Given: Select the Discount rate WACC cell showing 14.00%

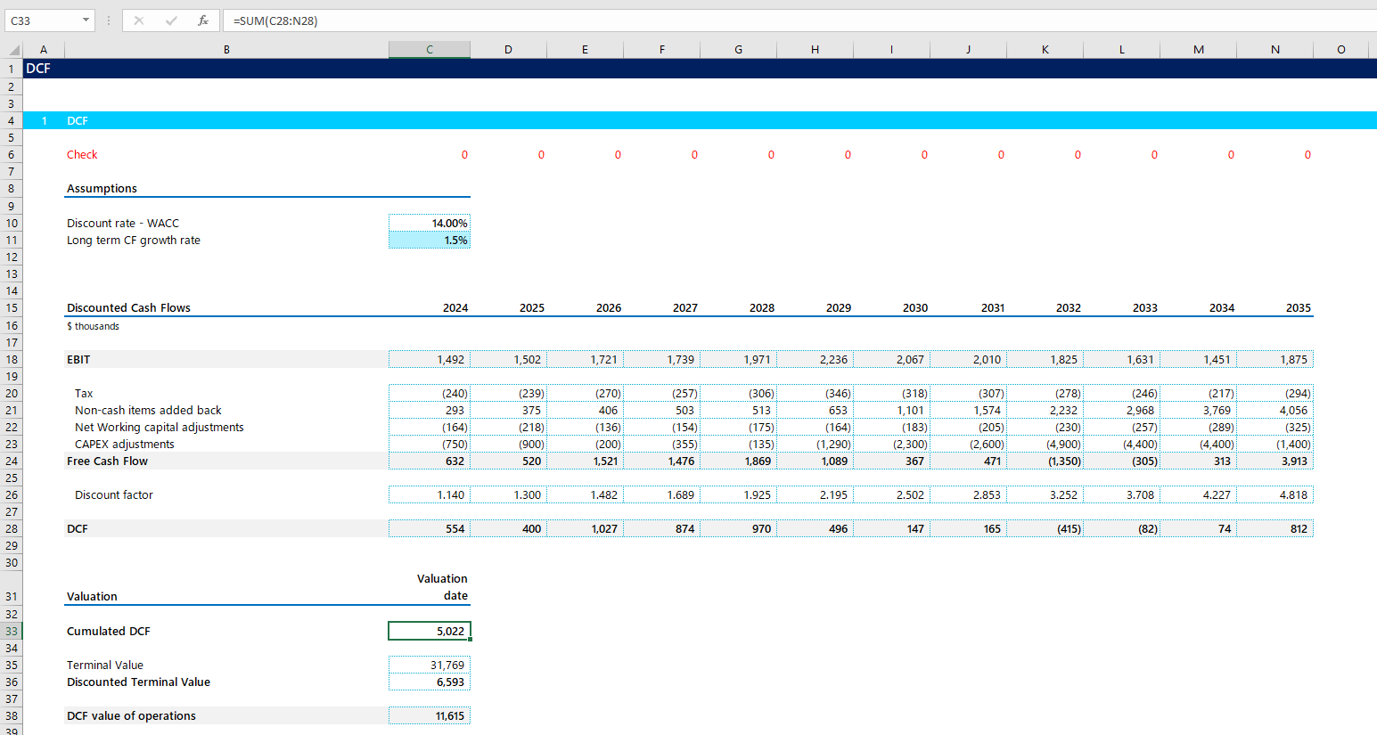Looking at the screenshot, I should coord(430,224).
